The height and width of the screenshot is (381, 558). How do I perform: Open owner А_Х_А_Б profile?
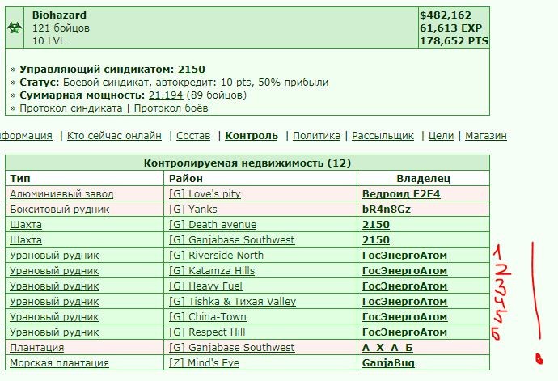(387, 347)
